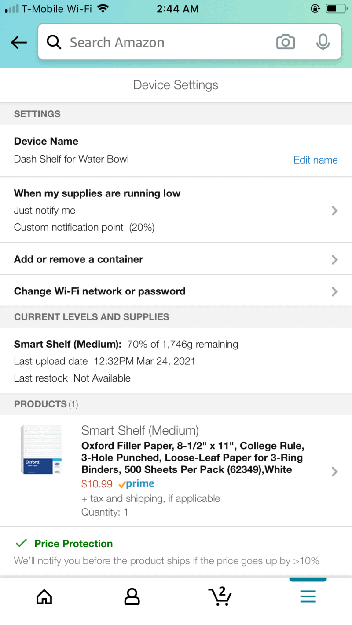Open camera search icon
Image resolution: width=352 pixels, height=625 pixels.
pyautogui.click(x=286, y=42)
